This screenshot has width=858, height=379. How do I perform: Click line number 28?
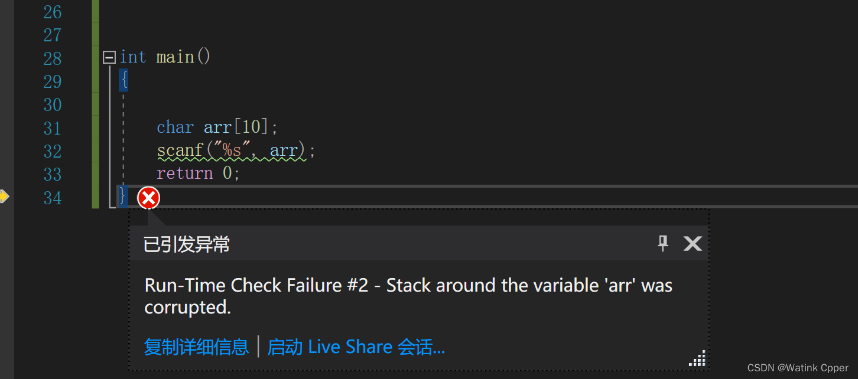(x=52, y=58)
